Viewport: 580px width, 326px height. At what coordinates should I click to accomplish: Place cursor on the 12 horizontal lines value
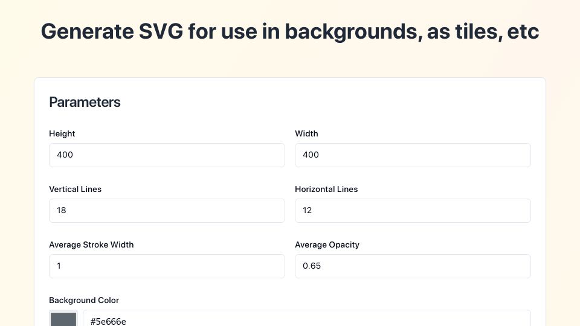click(x=308, y=210)
